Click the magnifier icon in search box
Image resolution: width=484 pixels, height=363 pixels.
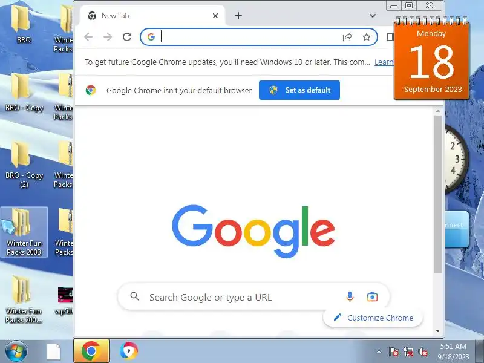[x=134, y=296]
